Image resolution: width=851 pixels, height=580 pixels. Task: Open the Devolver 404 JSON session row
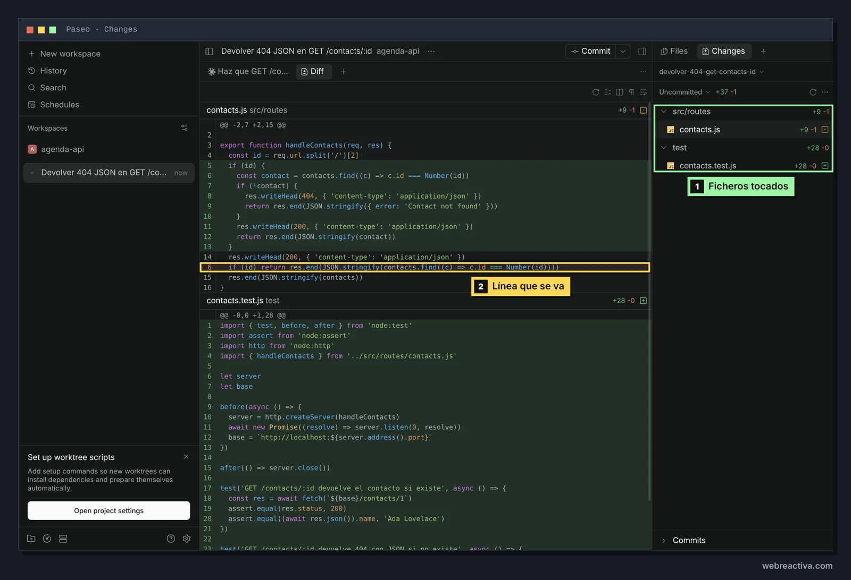(x=109, y=173)
